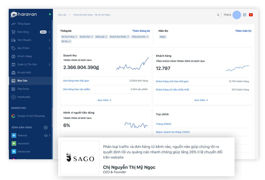This screenshot has width=265, height=180.
Task: Click the search magnifier icon
Action: [x=218, y=15]
